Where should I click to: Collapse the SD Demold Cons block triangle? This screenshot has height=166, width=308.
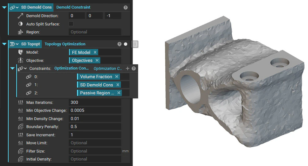coord(4,7)
